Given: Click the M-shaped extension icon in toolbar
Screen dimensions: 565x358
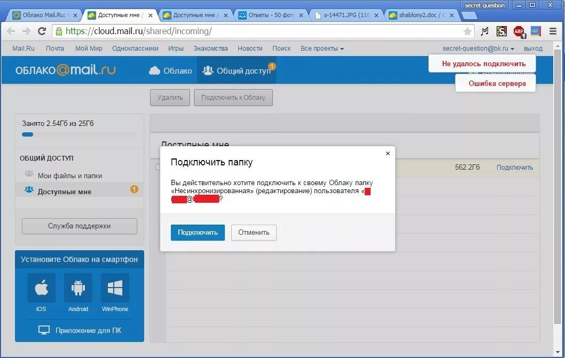Looking at the screenshot, I should coord(485,31).
